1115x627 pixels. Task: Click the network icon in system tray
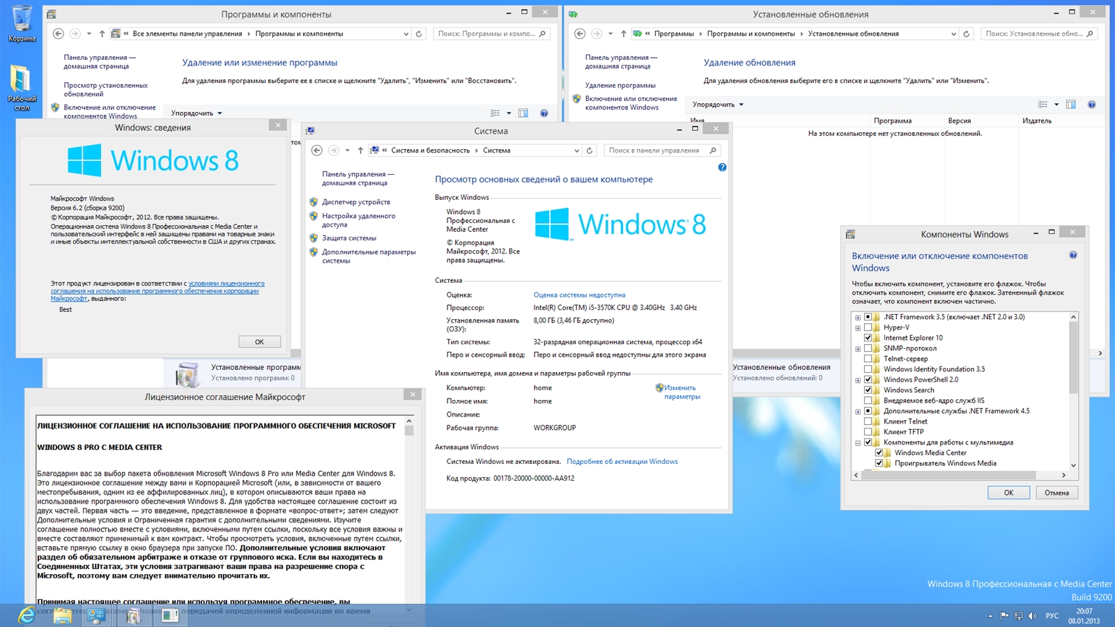click(1018, 616)
